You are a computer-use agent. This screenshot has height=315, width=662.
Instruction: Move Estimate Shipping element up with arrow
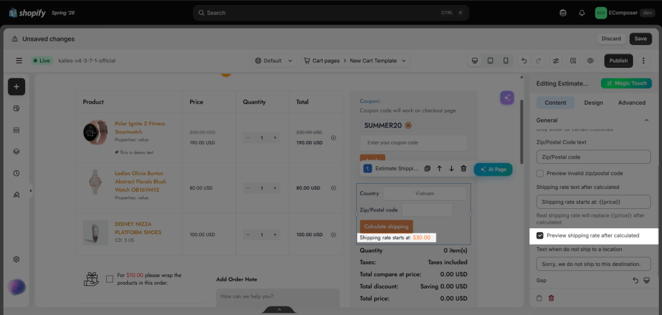point(440,168)
